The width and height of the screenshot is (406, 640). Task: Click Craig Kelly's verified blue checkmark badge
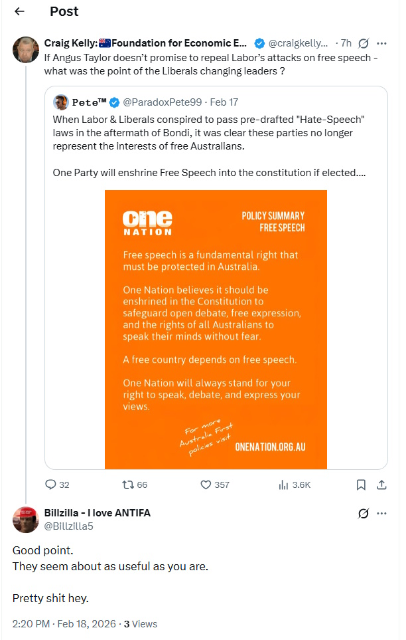[259, 43]
